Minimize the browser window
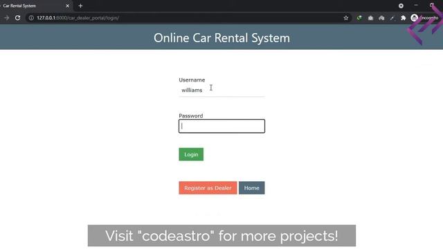443x249 pixels. (416, 6)
